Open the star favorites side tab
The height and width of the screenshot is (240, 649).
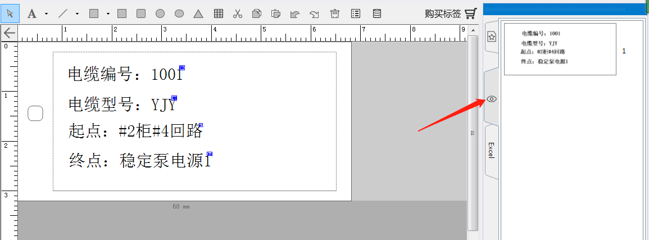(491, 37)
